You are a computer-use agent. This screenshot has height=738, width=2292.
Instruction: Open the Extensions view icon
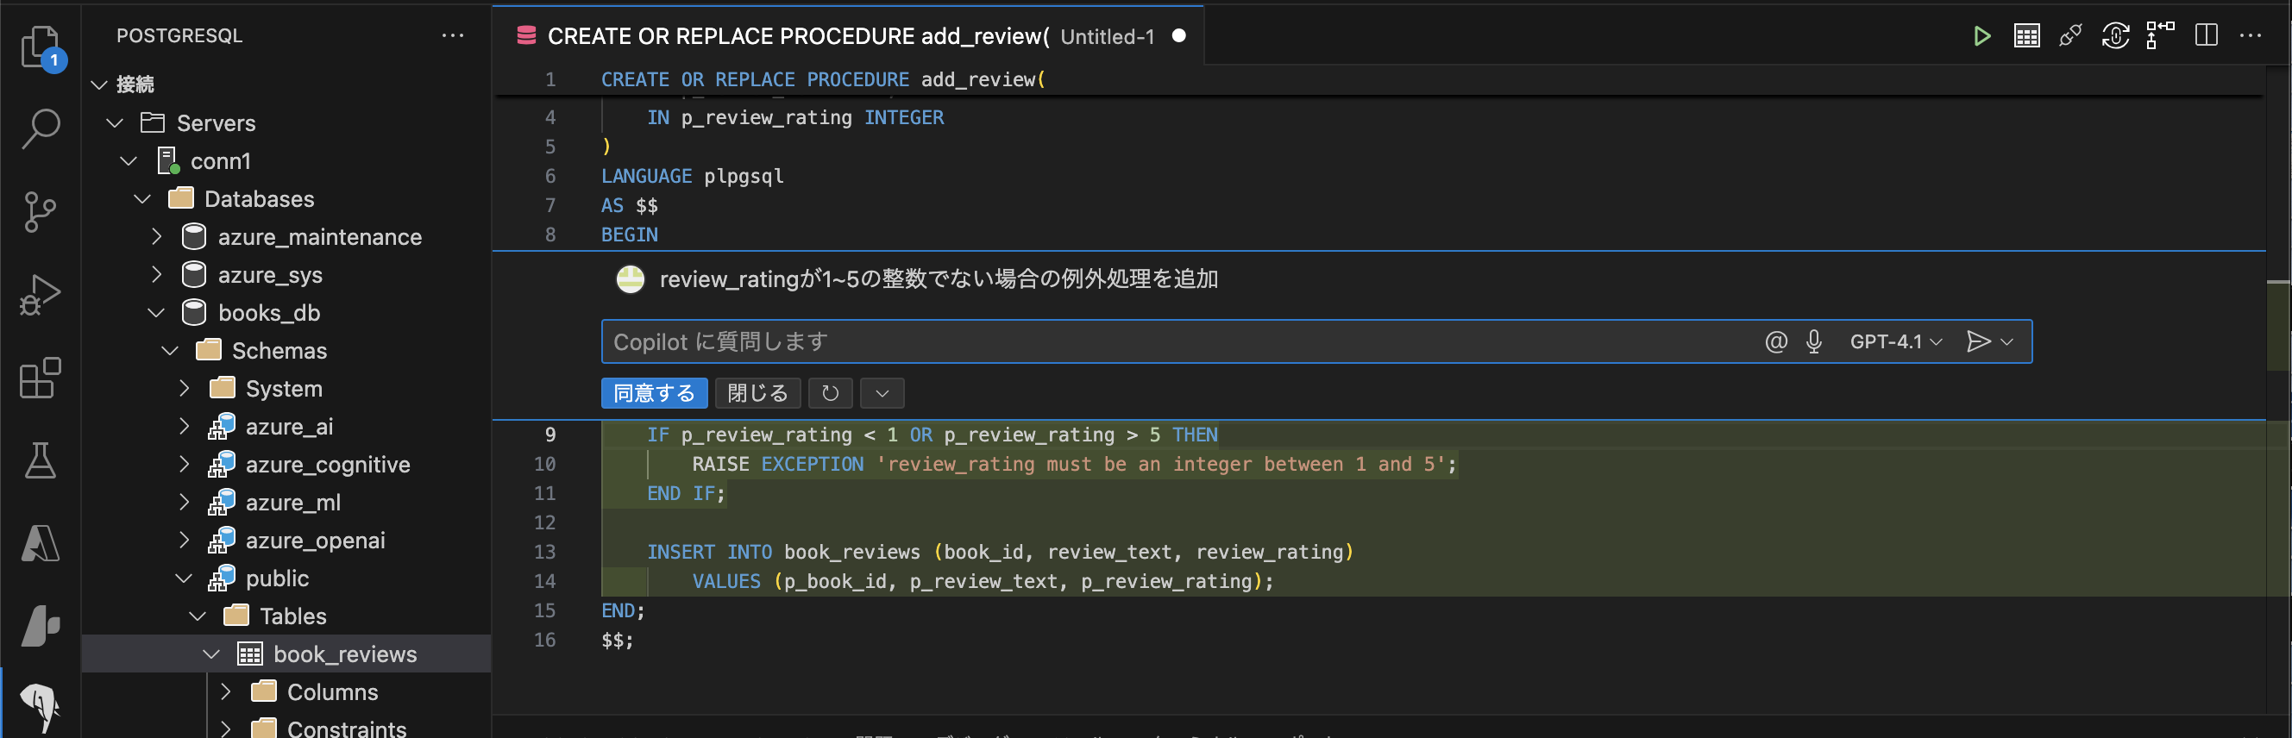[40, 377]
